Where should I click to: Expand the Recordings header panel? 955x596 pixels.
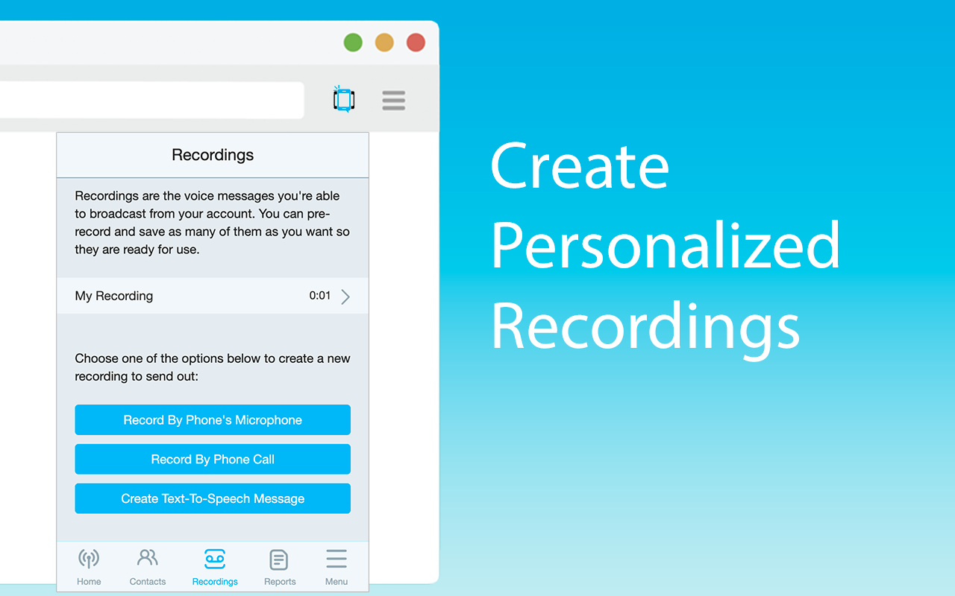tap(213, 155)
